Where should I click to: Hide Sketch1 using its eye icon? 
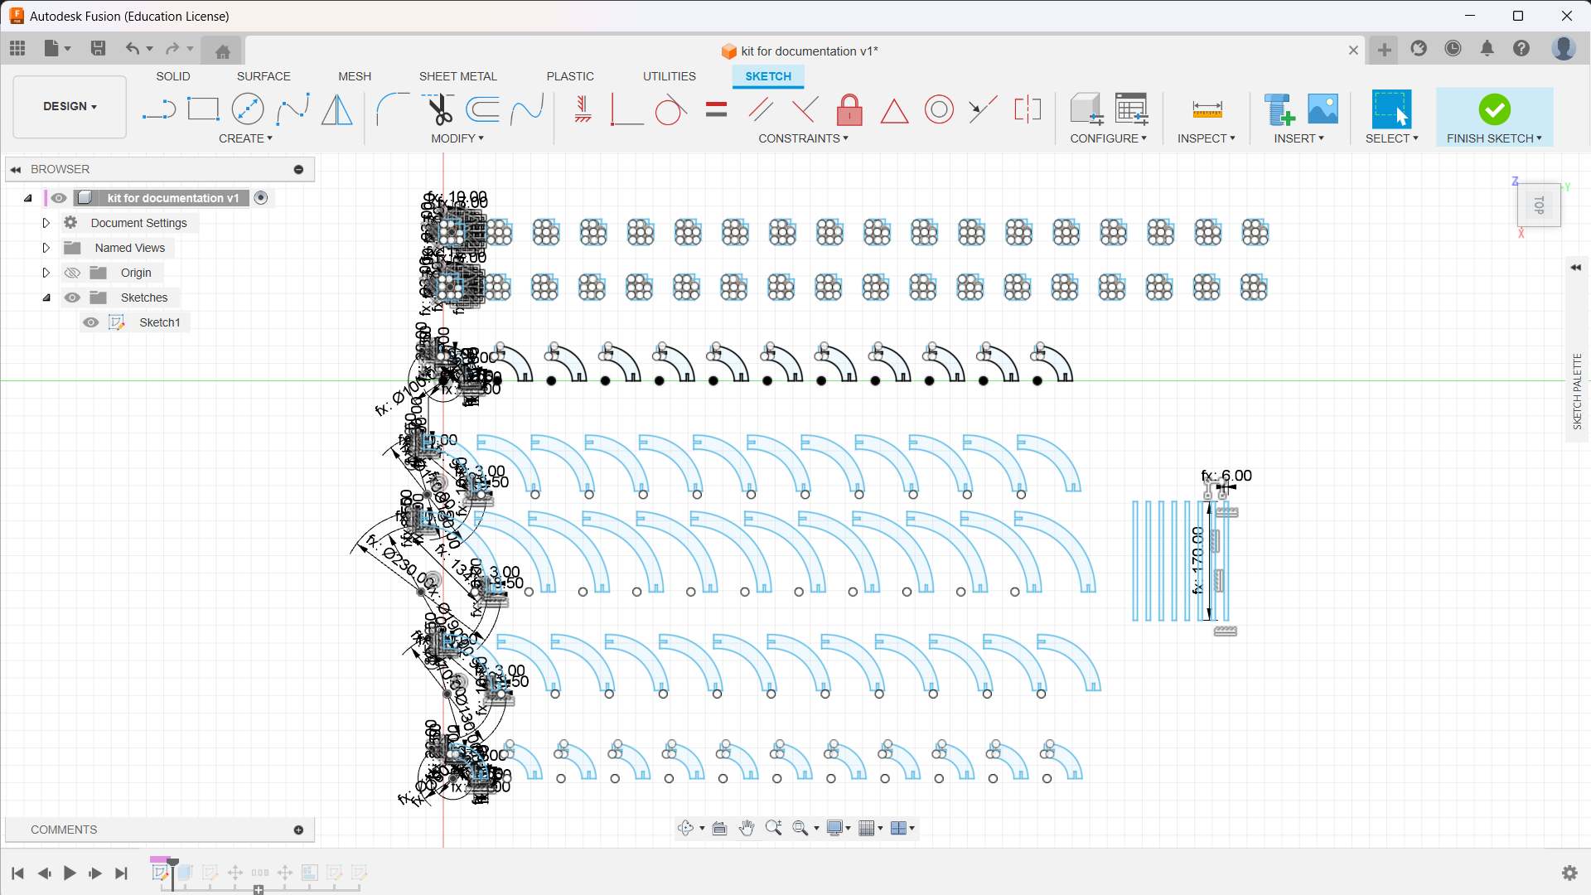click(x=91, y=322)
